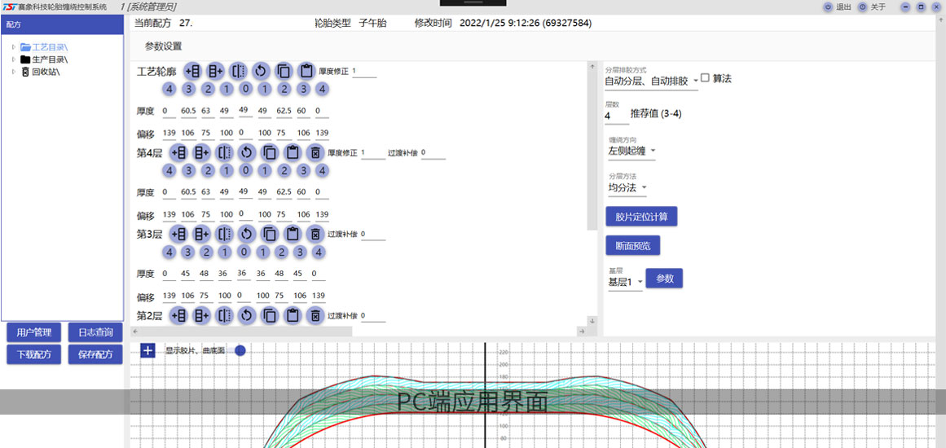
Task: Click the 胶片定位计算 button
Action: click(x=641, y=216)
